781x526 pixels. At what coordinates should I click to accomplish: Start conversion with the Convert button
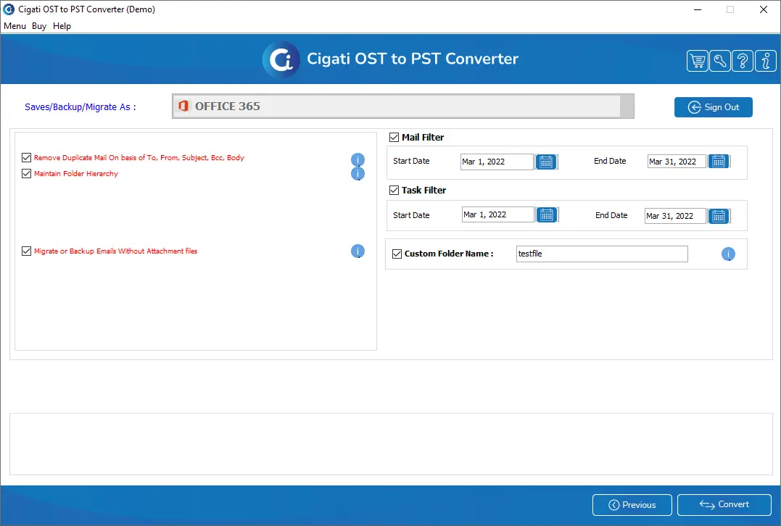(x=724, y=504)
